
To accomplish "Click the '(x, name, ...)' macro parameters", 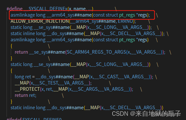I will tap(81, 9).
